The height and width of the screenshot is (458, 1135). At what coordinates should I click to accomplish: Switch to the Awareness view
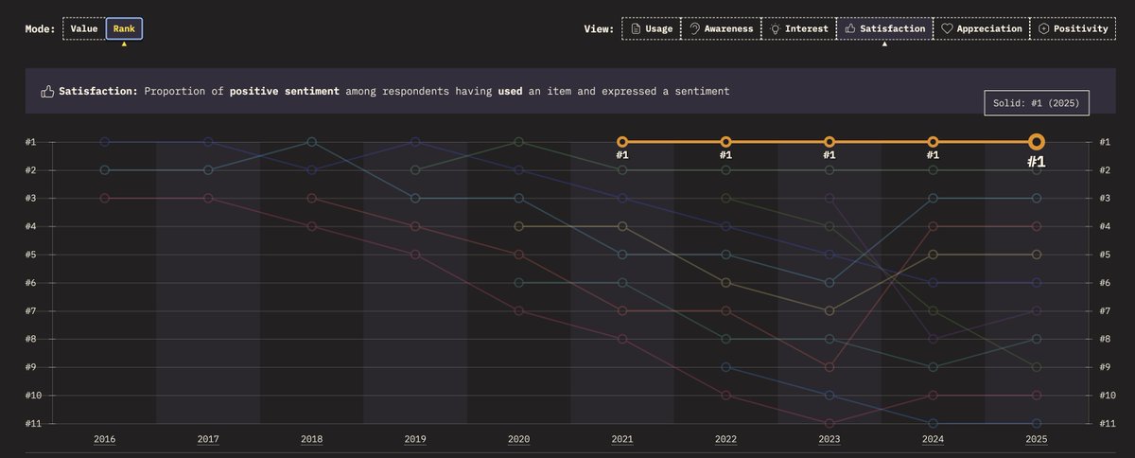[721, 28]
